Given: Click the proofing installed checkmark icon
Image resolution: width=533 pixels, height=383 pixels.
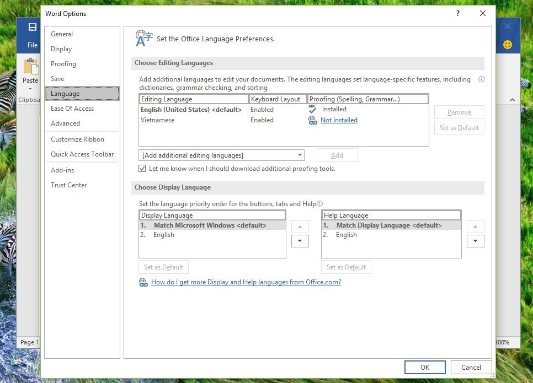Looking at the screenshot, I should 312,109.
